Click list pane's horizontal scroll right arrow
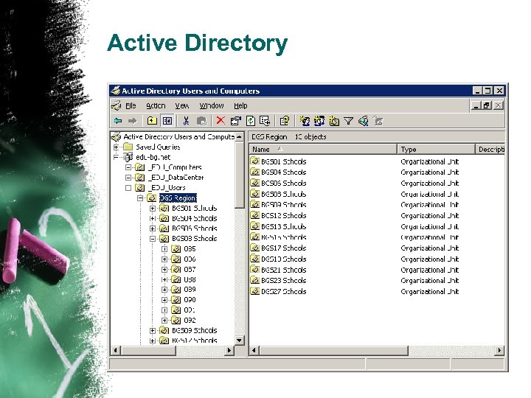 [499, 350]
